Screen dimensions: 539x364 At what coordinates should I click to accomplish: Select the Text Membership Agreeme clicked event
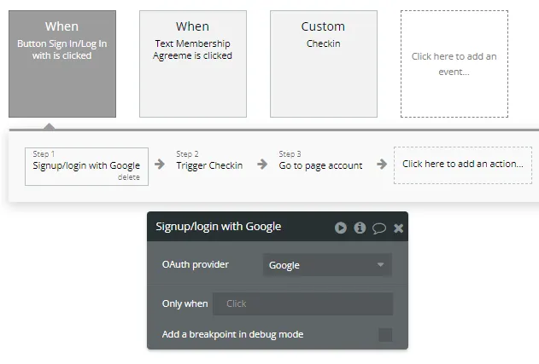(192, 64)
